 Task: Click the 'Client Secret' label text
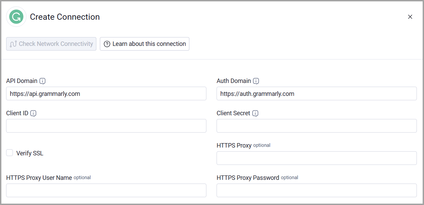point(234,113)
